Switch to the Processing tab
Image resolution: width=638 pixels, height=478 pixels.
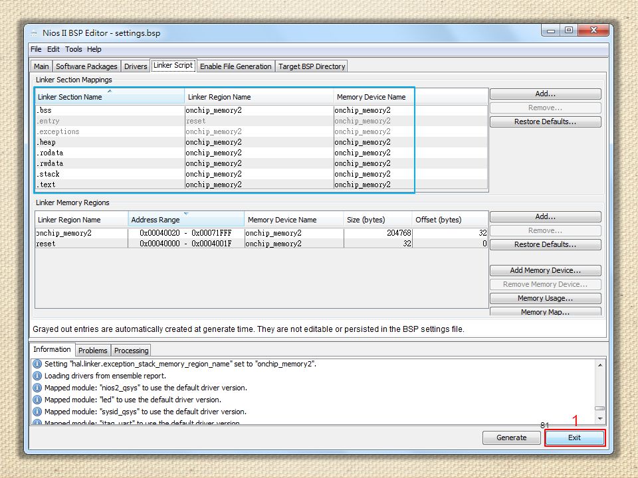click(x=131, y=351)
